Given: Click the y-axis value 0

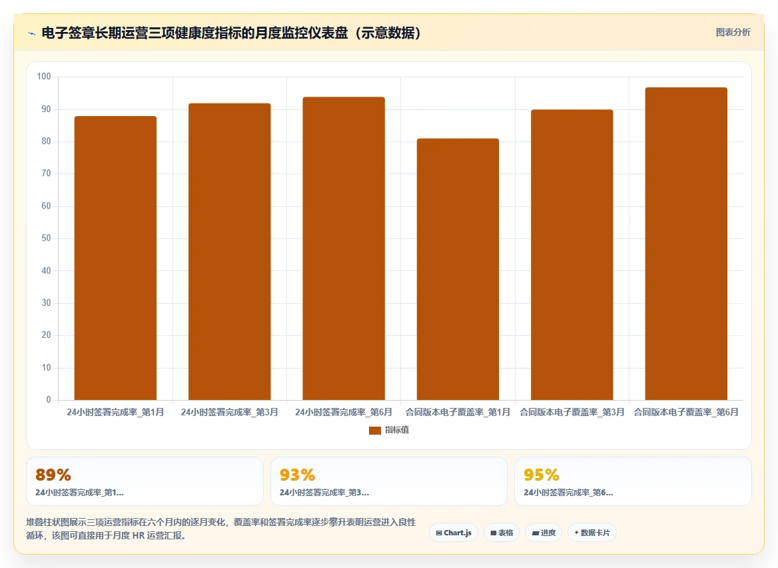Looking at the screenshot, I should coord(49,400).
